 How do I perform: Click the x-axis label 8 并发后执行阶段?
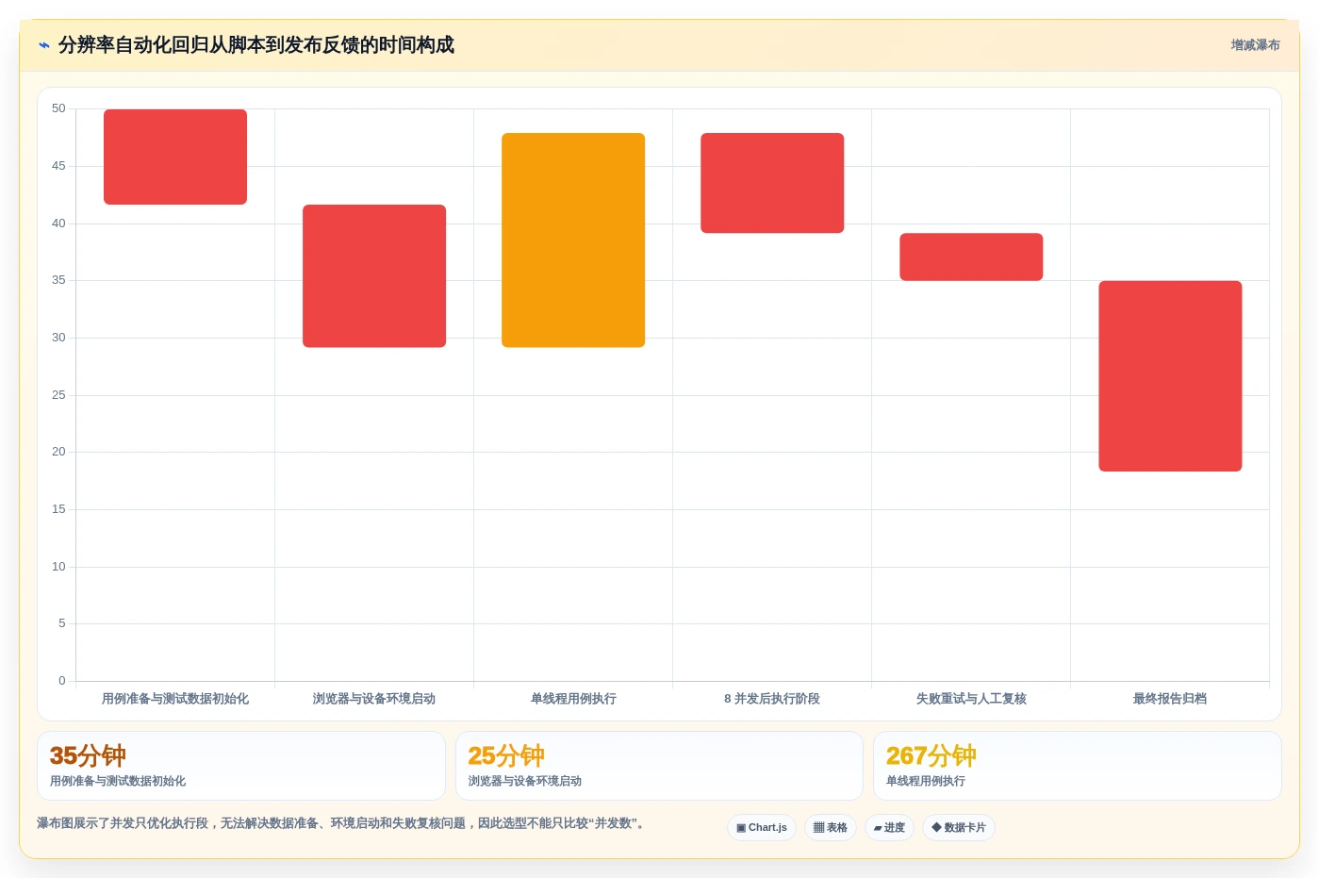[x=772, y=699]
